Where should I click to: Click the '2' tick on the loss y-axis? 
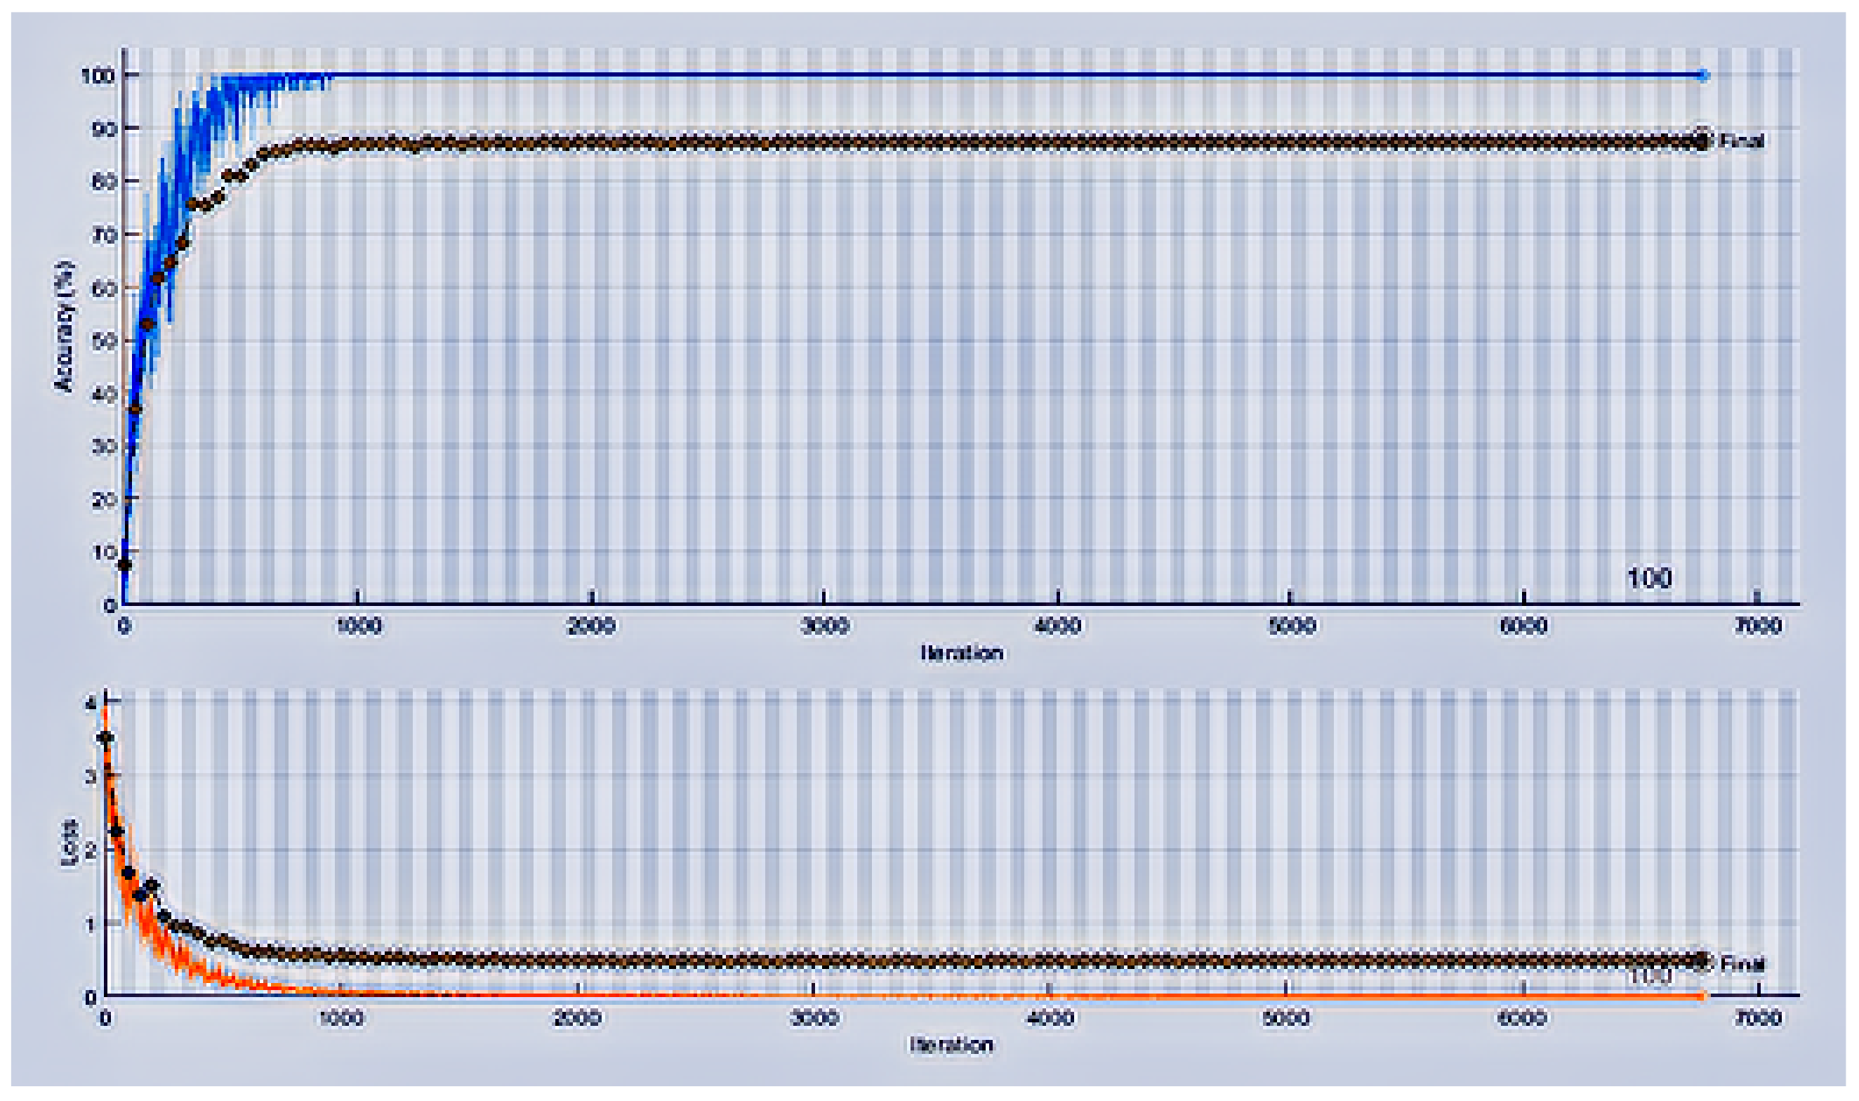tap(91, 851)
